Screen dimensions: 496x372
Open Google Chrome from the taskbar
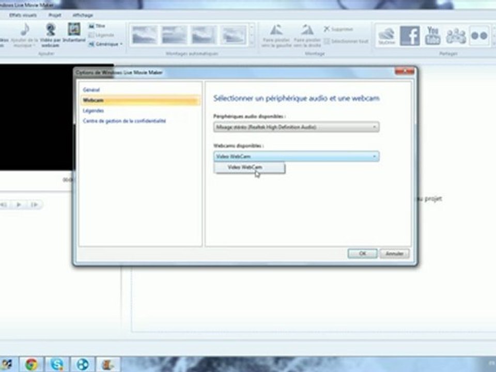coord(31,364)
